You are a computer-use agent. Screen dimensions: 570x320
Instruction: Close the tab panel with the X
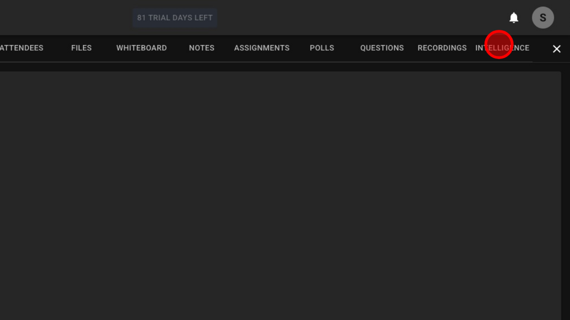(557, 49)
